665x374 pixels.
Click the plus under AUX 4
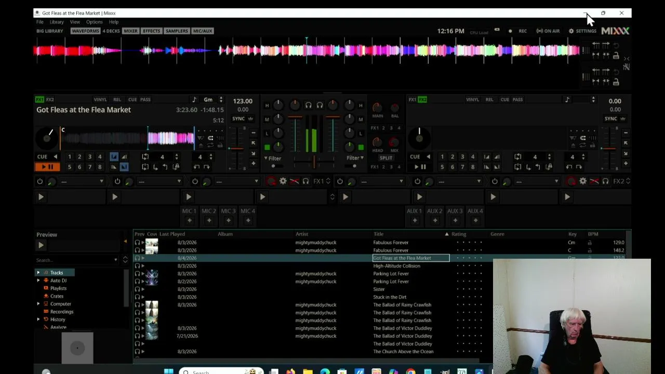coord(475,220)
